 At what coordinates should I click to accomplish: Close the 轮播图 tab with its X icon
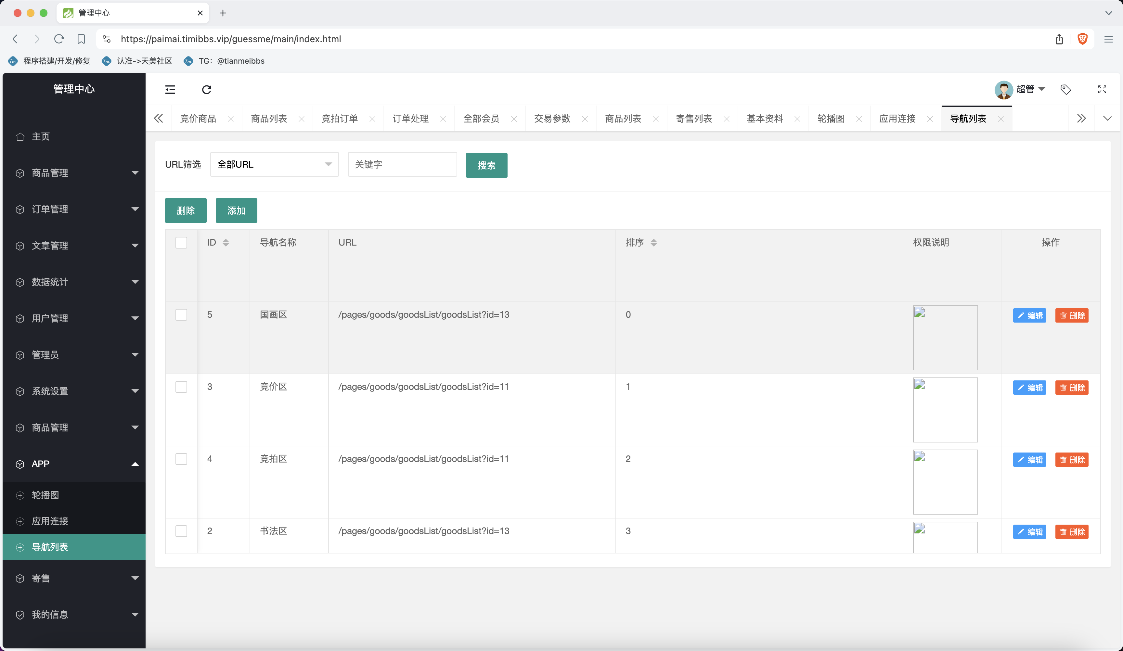click(859, 119)
